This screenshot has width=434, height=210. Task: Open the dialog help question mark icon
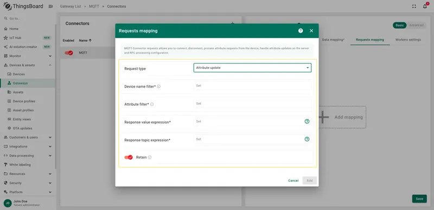point(301,31)
